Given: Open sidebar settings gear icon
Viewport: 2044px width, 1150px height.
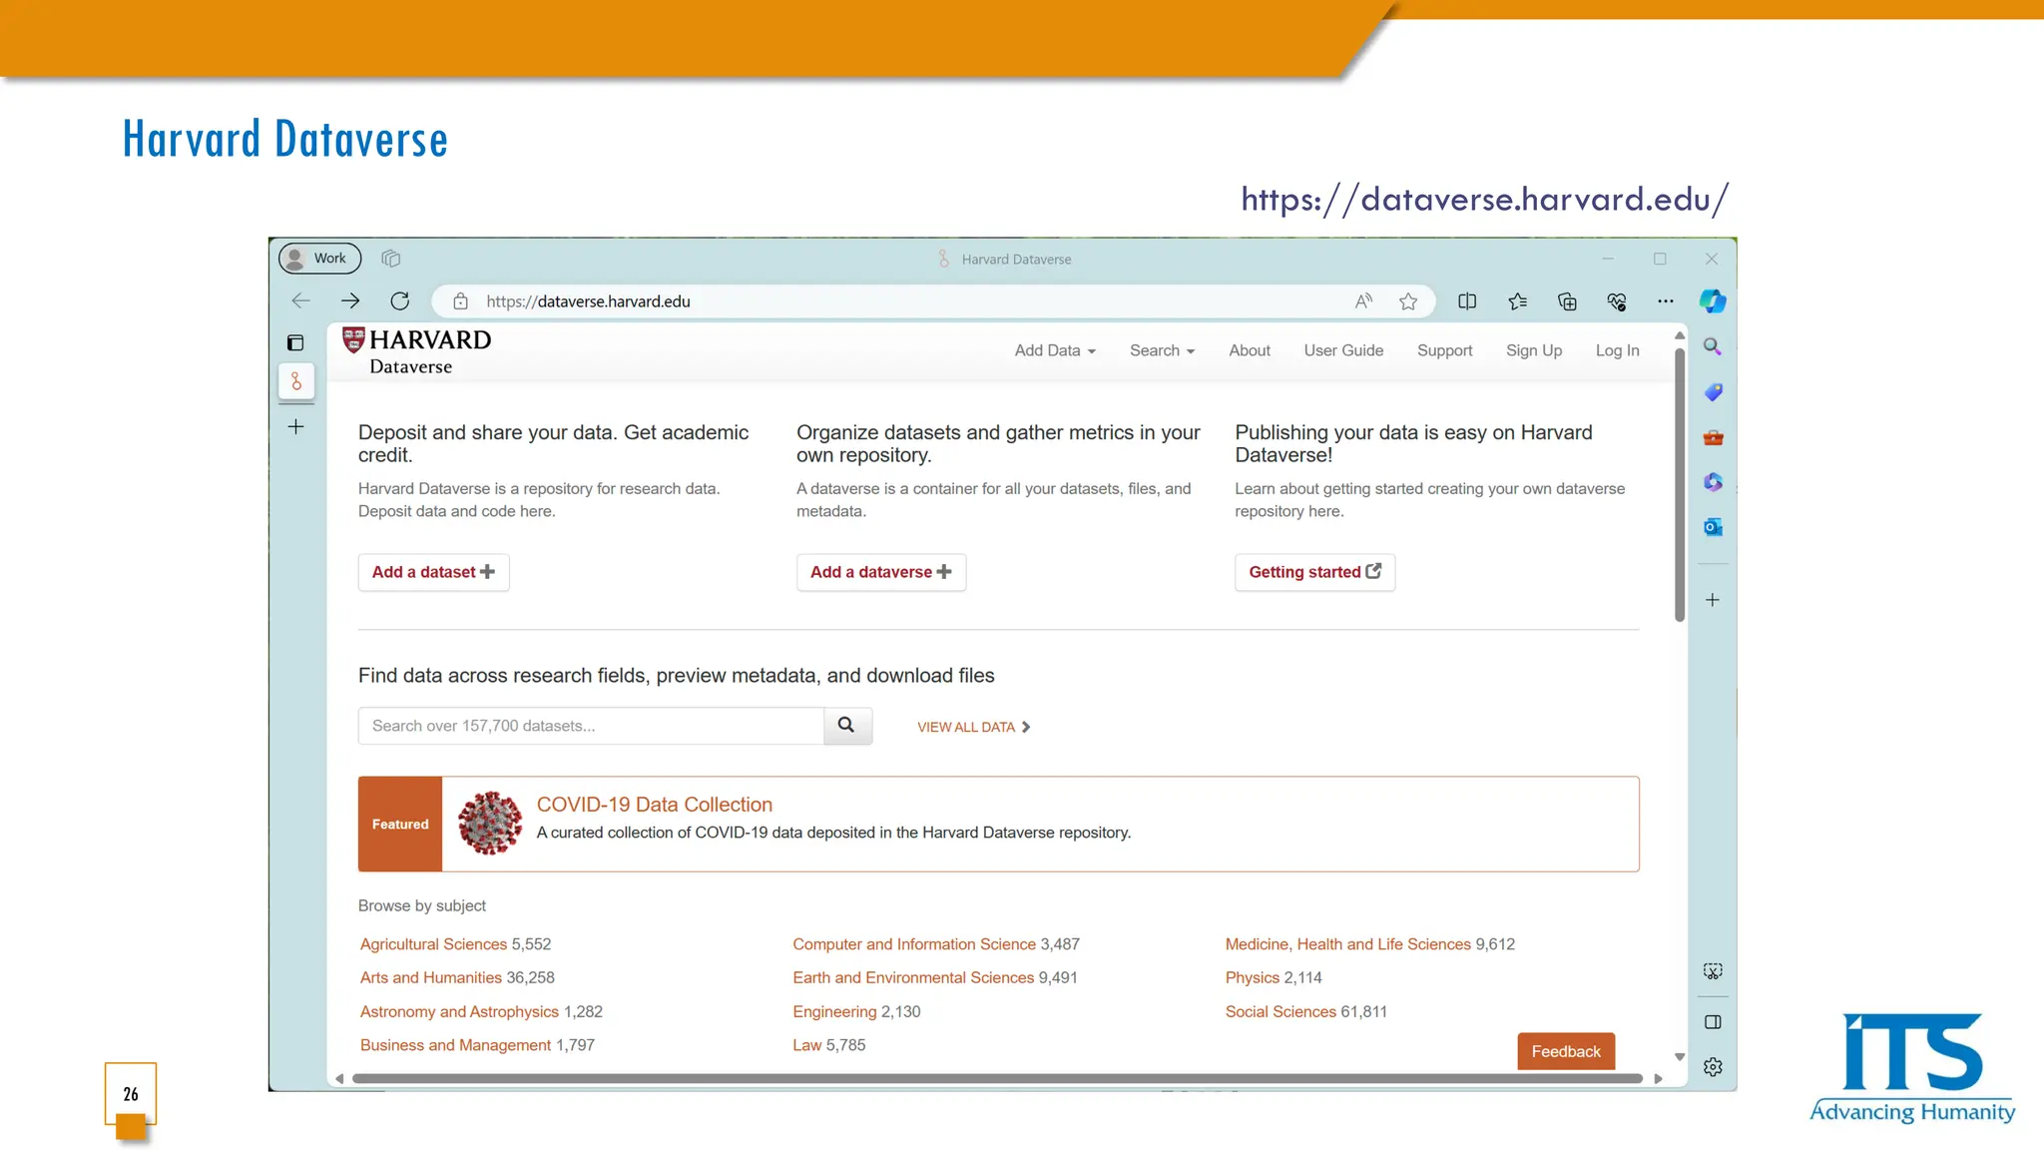Looking at the screenshot, I should [x=1713, y=1067].
